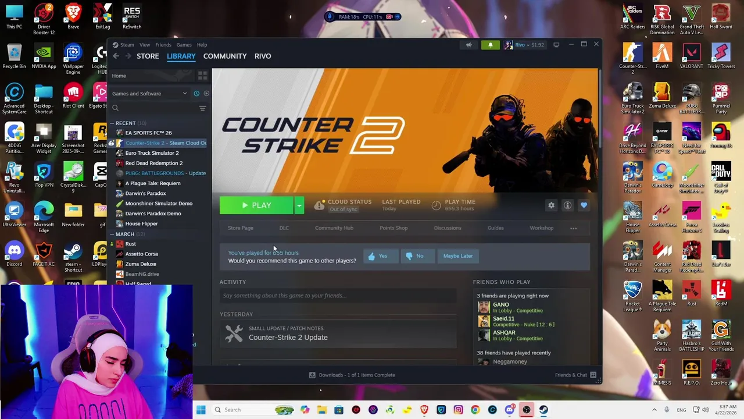744x419 pixels.
Task: Toggle ready-to-play filter in library sidebar
Action: pyautogui.click(x=206, y=94)
